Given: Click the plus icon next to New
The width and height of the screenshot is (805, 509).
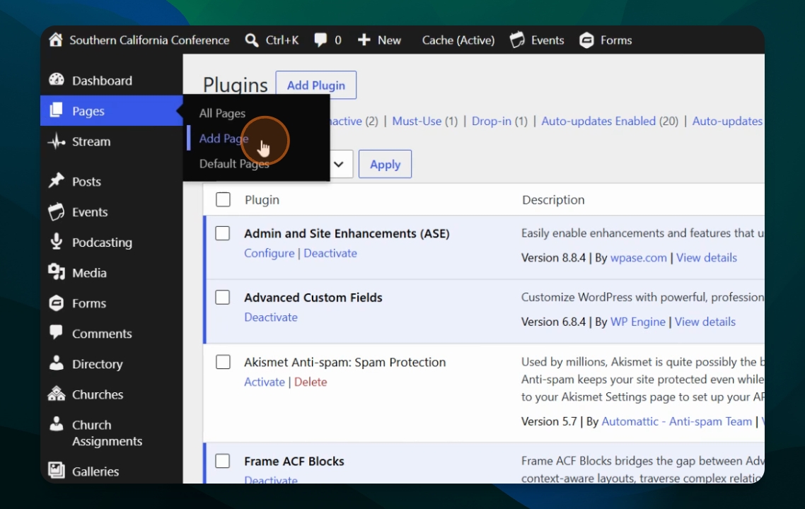Looking at the screenshot, I should [364, 40].
